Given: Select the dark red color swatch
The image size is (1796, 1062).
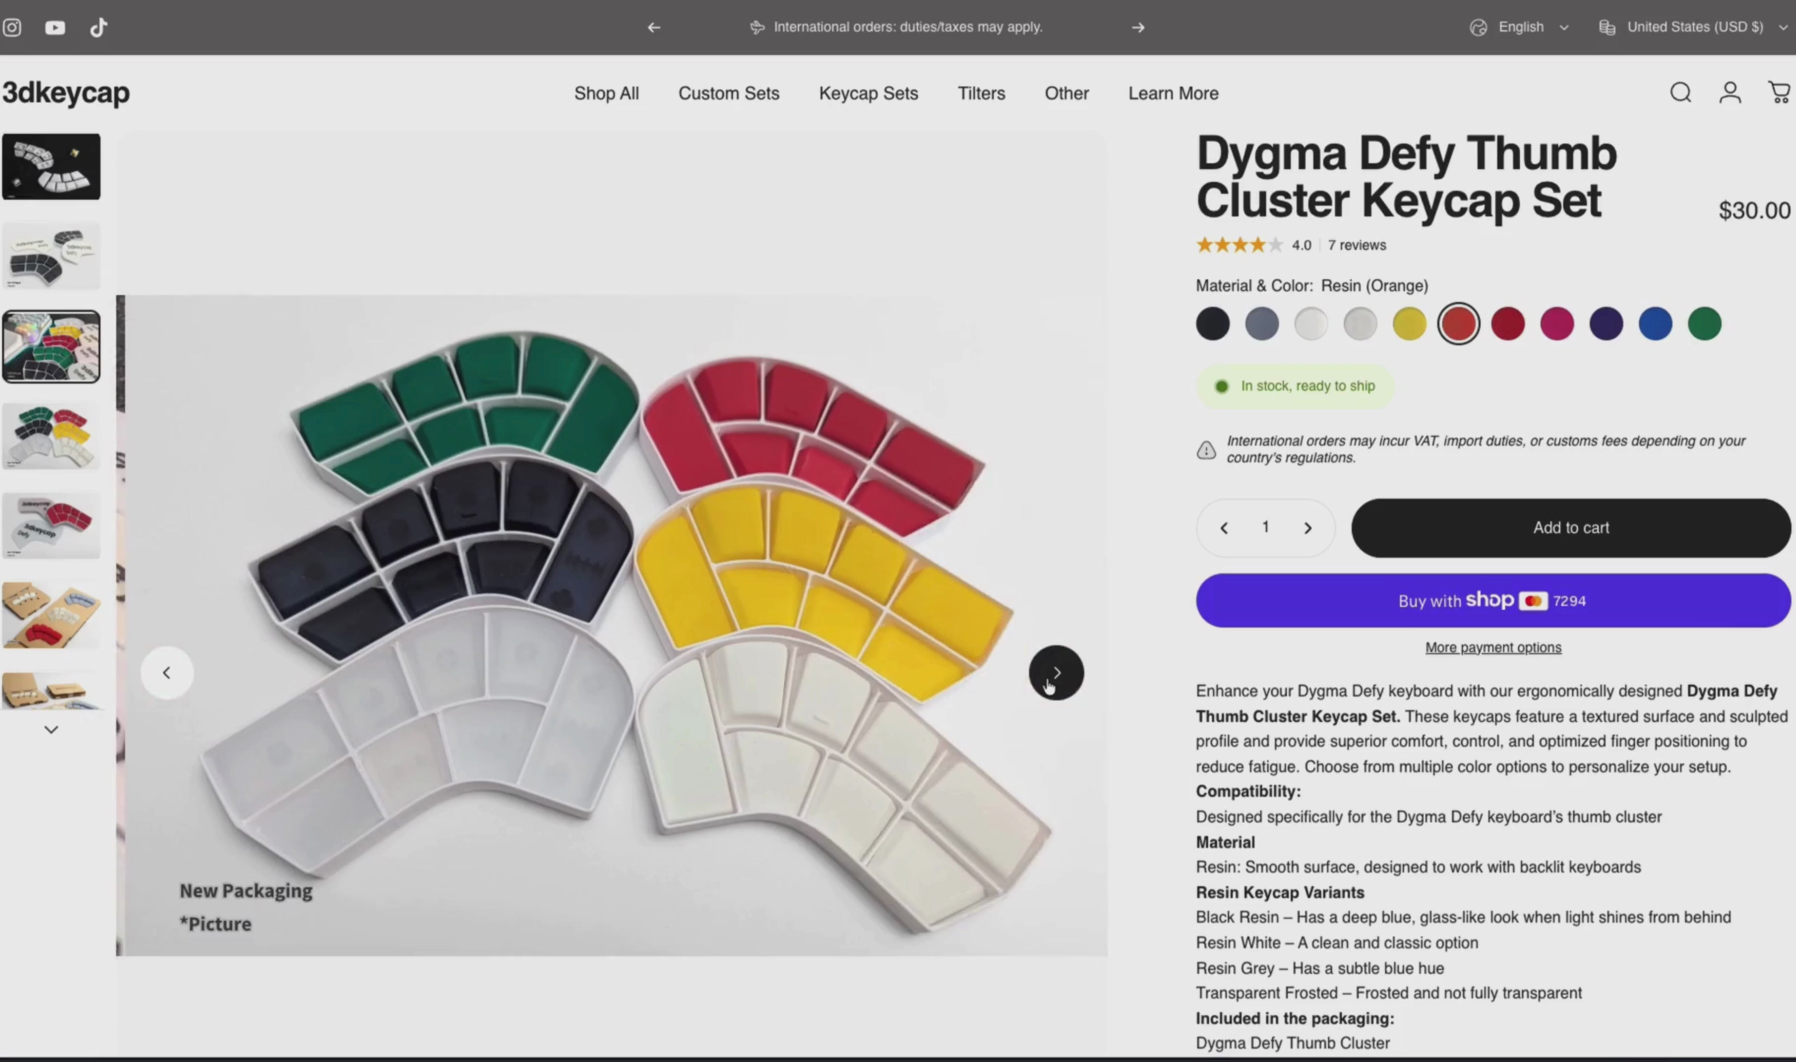Looking at the screenshot, I should point(1508,323).
